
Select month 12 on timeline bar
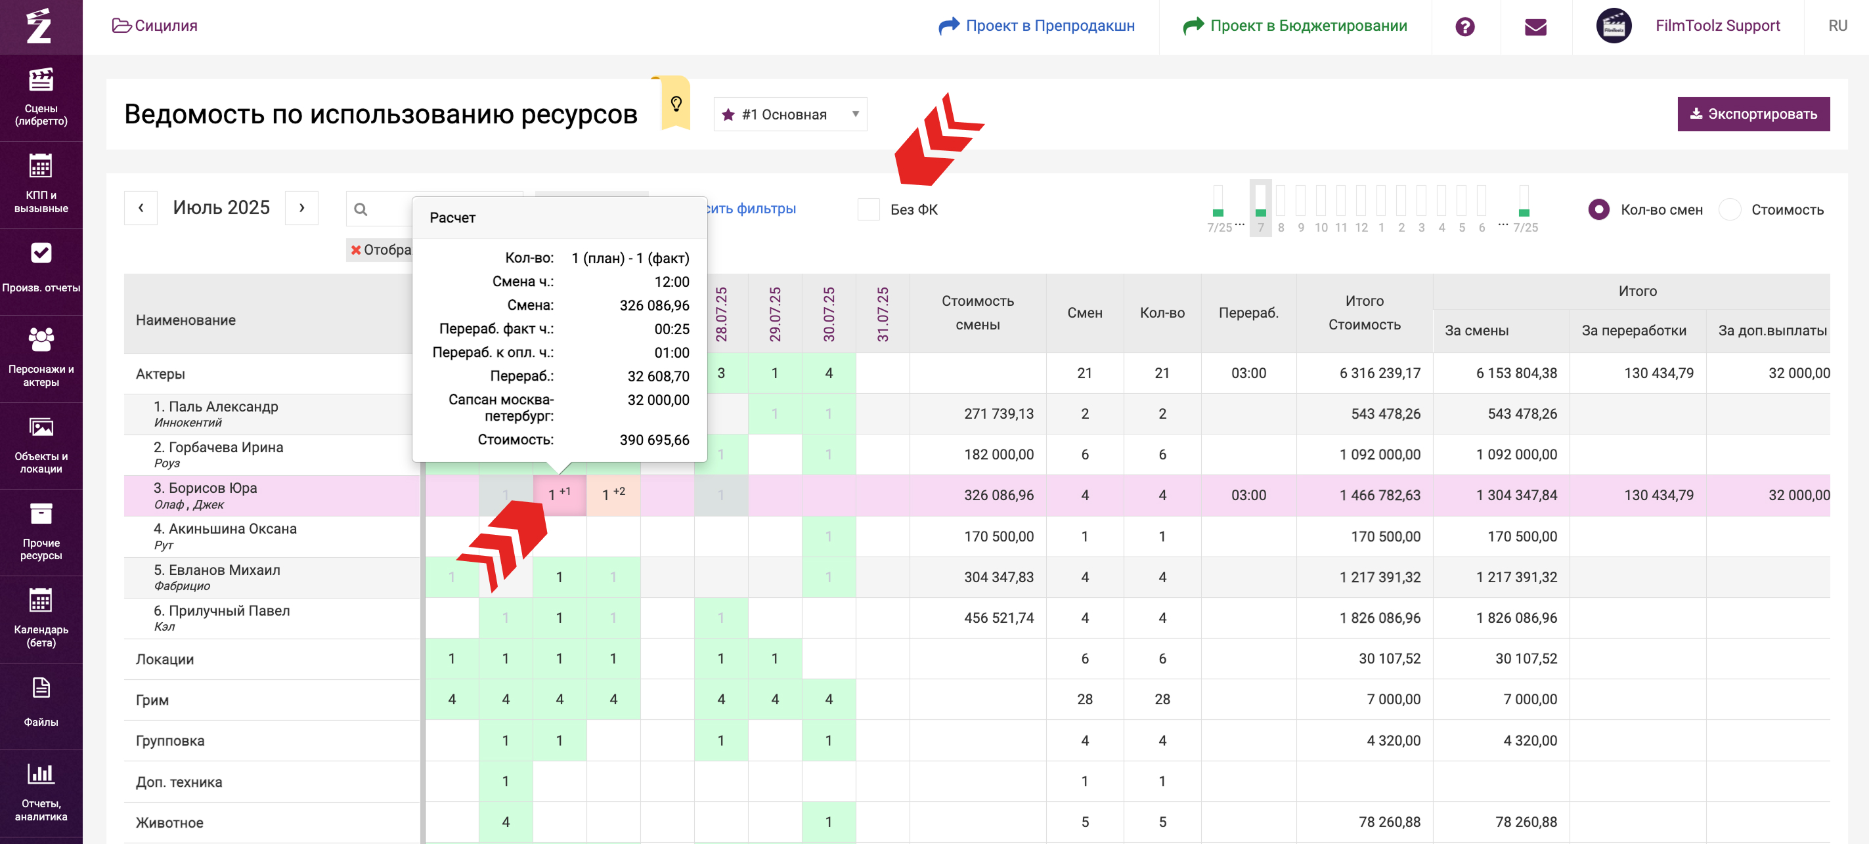[x=1361, y=208]
